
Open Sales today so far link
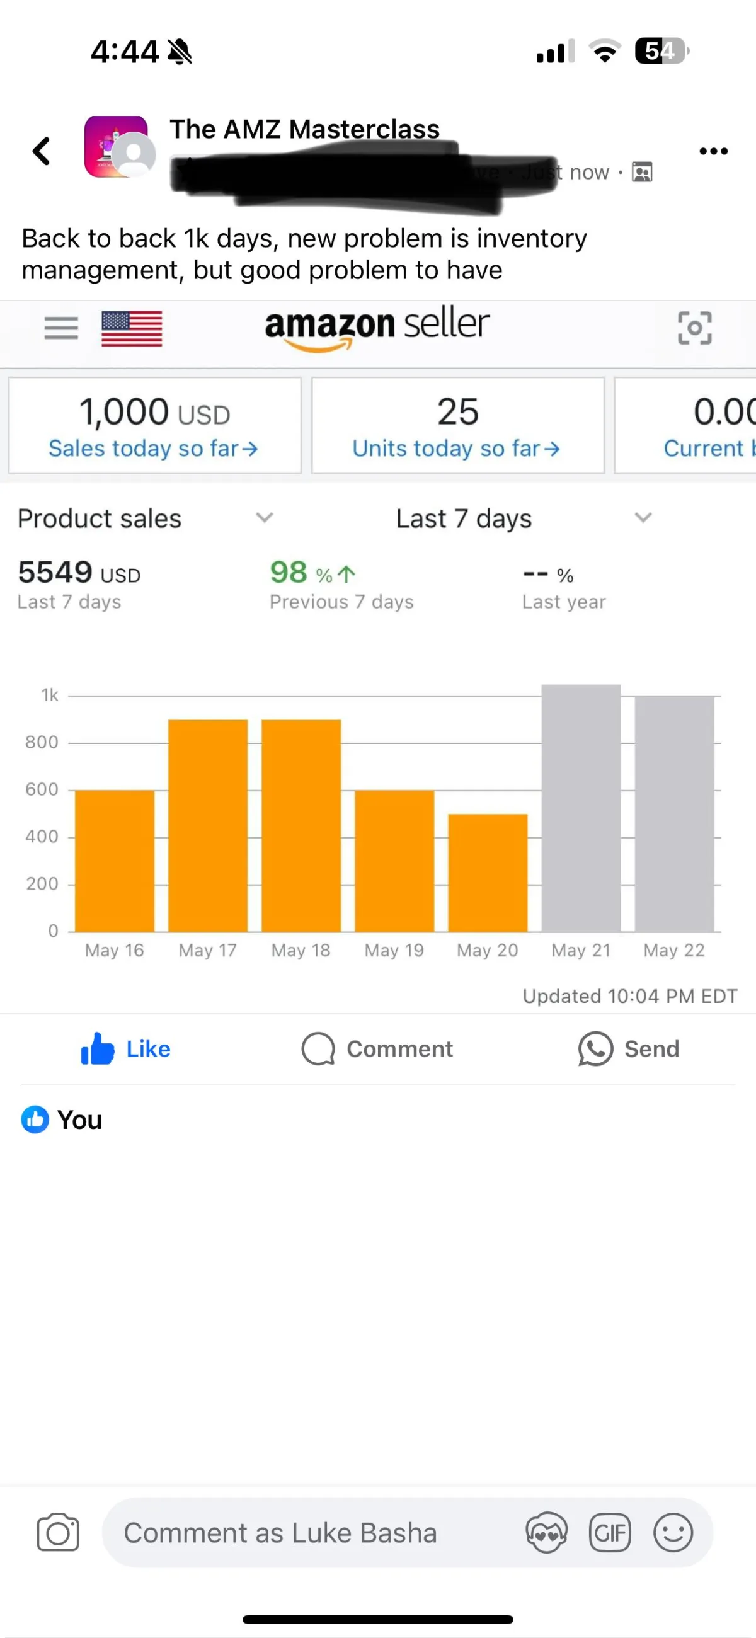153,449
